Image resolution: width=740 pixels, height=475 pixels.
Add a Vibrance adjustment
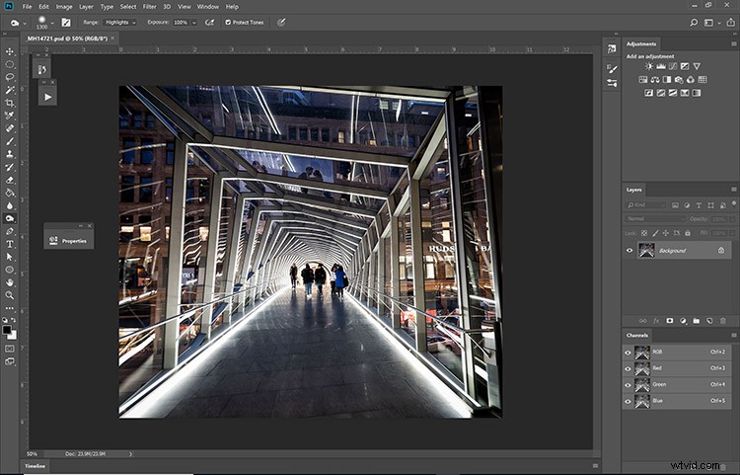click(697, 66)
